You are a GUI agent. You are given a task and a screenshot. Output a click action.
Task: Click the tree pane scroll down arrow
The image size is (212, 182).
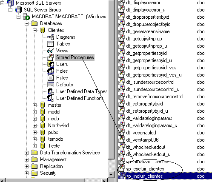pyautogui.click(x=111, y=174)
